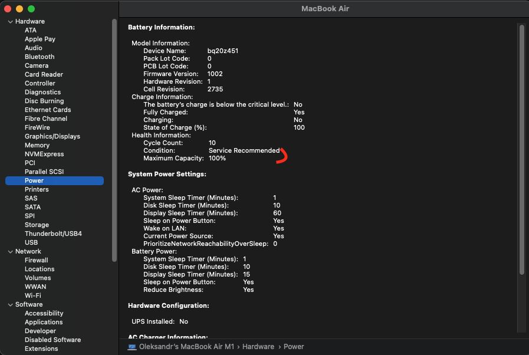Select Graphics/Displays in sidebar
The height and width of the screenshot is (355, 529).
pos(52,136)
